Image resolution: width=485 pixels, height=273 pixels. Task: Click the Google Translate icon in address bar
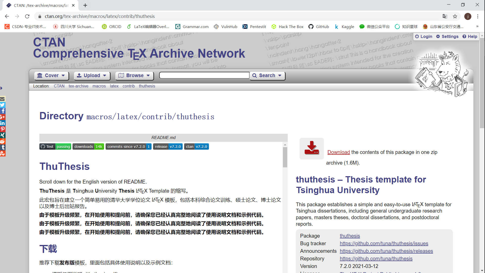point(445,16)
